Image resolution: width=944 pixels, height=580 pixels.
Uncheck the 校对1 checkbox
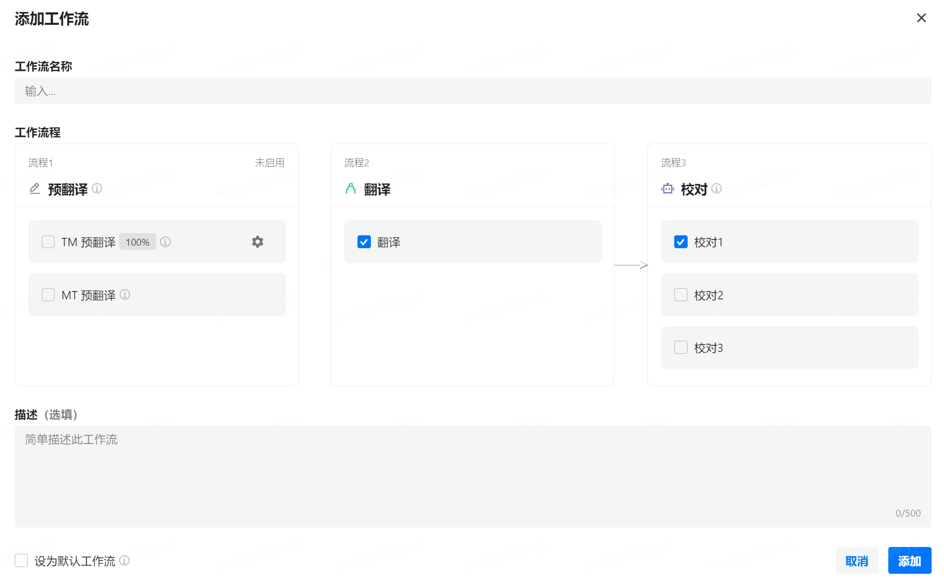(x=681, y=242)
